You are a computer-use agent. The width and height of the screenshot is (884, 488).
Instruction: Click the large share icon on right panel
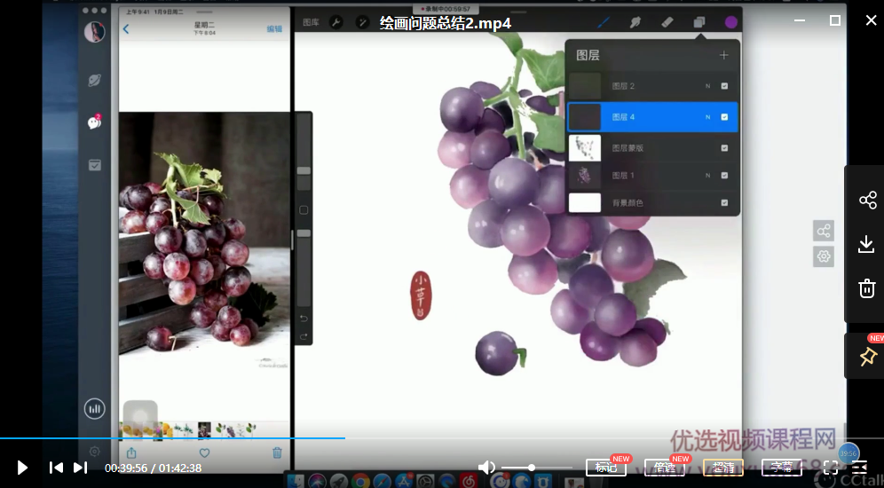click(867, 200)
